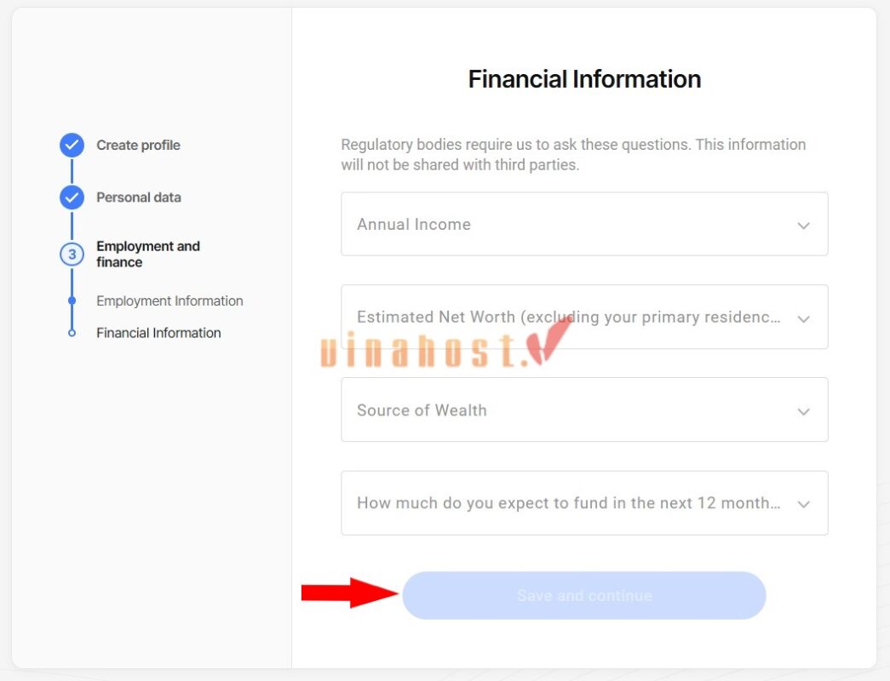
Task: Select the Employment and finance step label
Action: 148,255
